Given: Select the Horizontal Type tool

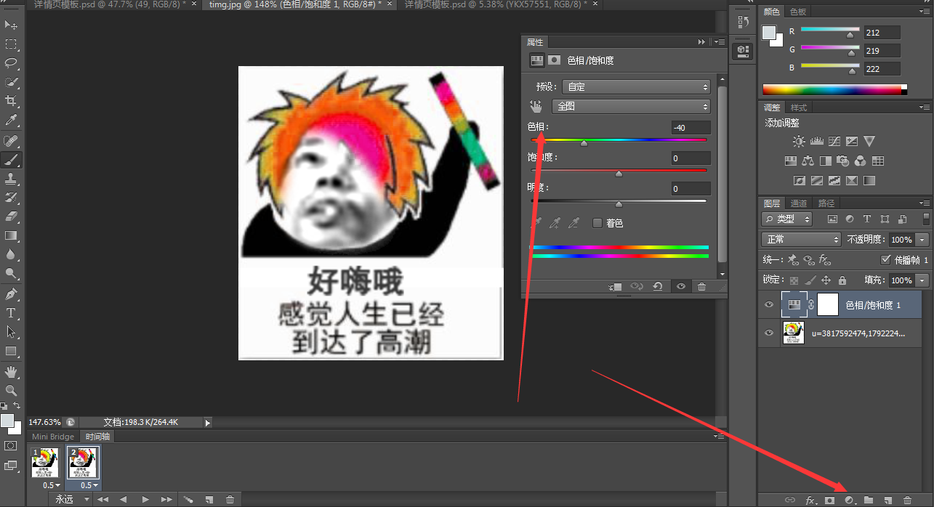Looking at the screenshot, I should pyautogui.click(x=11, y=313).
